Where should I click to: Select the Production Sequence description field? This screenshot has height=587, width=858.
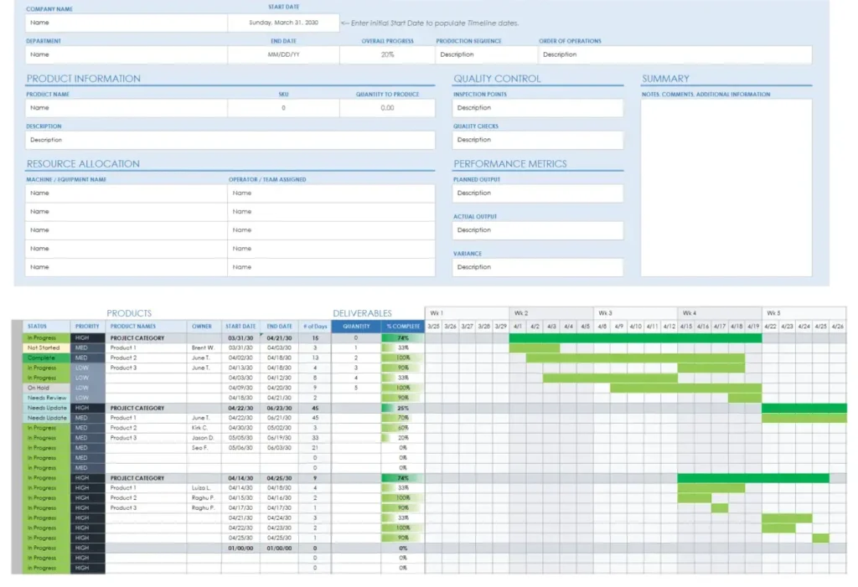click(487, 54)
